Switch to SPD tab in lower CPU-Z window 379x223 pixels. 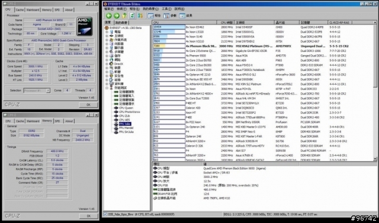(57, 121)
